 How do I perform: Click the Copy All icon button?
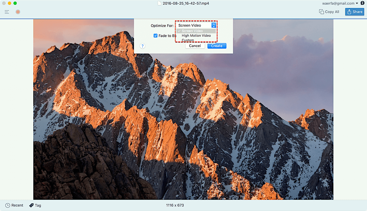329,12
